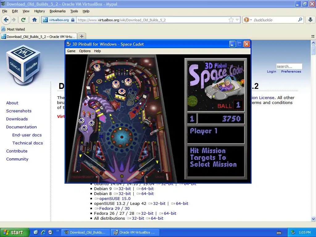The image size is (316, 237).
Task: Click the keyboard icon in the taskbar
Action: pyautogui.click(x=279, y=233)
